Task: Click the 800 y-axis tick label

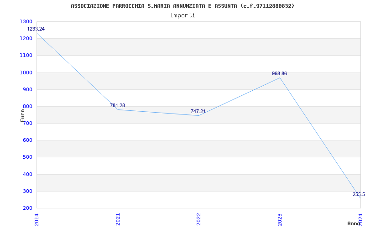Action: (27, 107)
